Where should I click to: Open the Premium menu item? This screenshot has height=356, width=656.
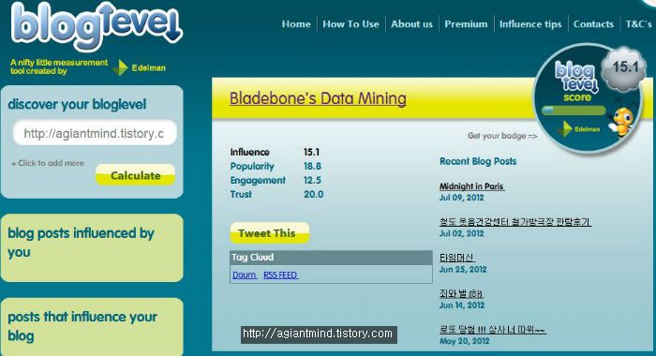tap(466, 24)
